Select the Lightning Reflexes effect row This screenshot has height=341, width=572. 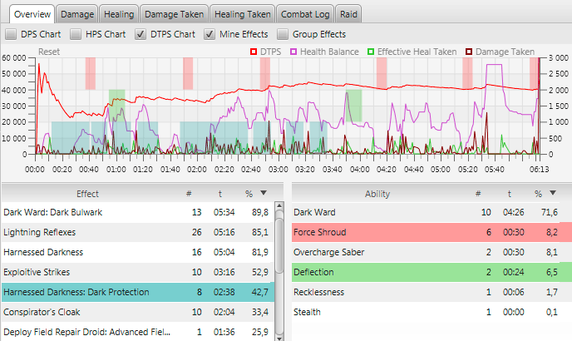tap(138, 233)
